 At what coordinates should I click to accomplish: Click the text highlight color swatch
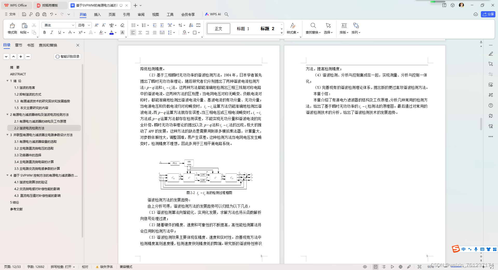point(101,32)
